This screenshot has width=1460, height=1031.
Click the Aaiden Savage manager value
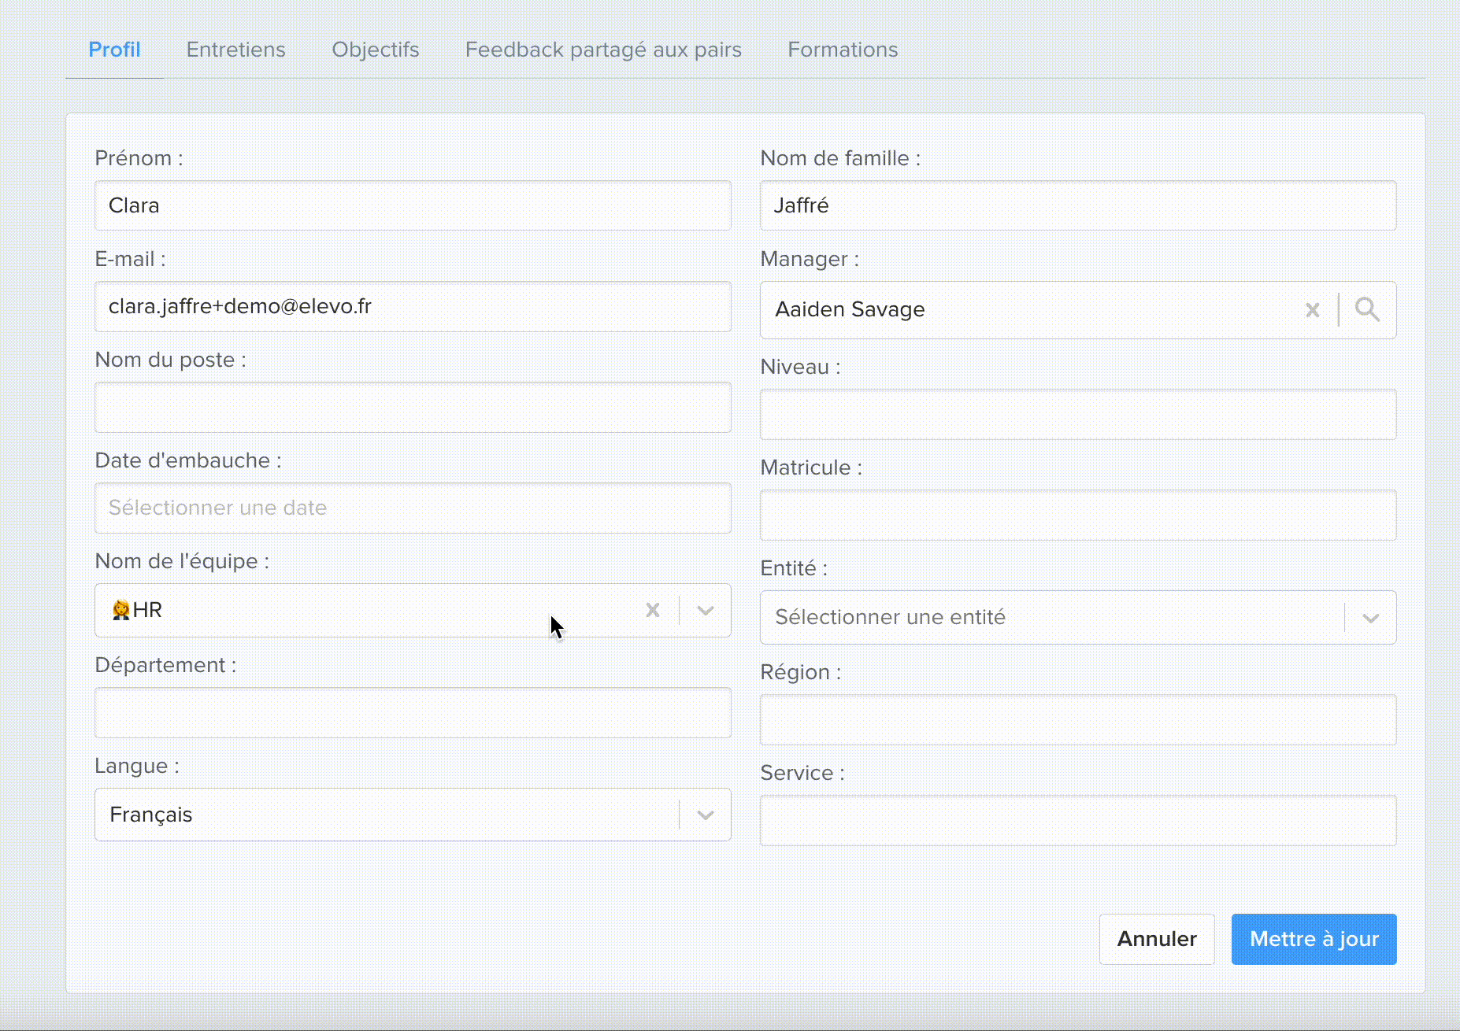coord(850,309)
